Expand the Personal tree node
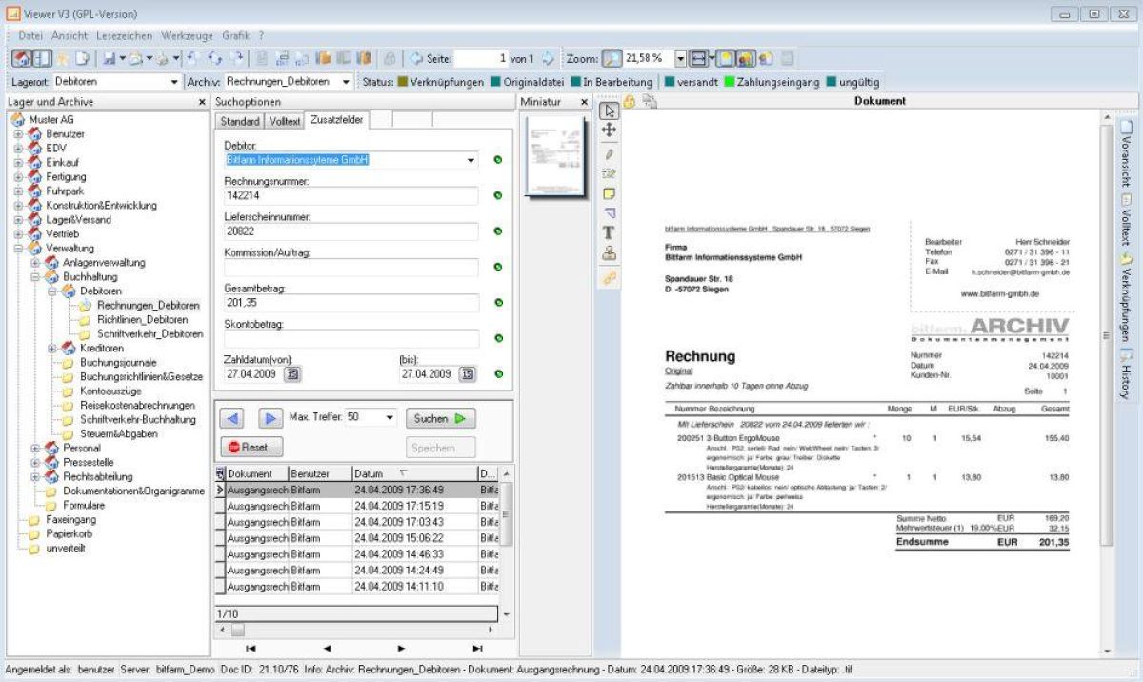The height and width of the screenshot is (682, 1143). 36,448
